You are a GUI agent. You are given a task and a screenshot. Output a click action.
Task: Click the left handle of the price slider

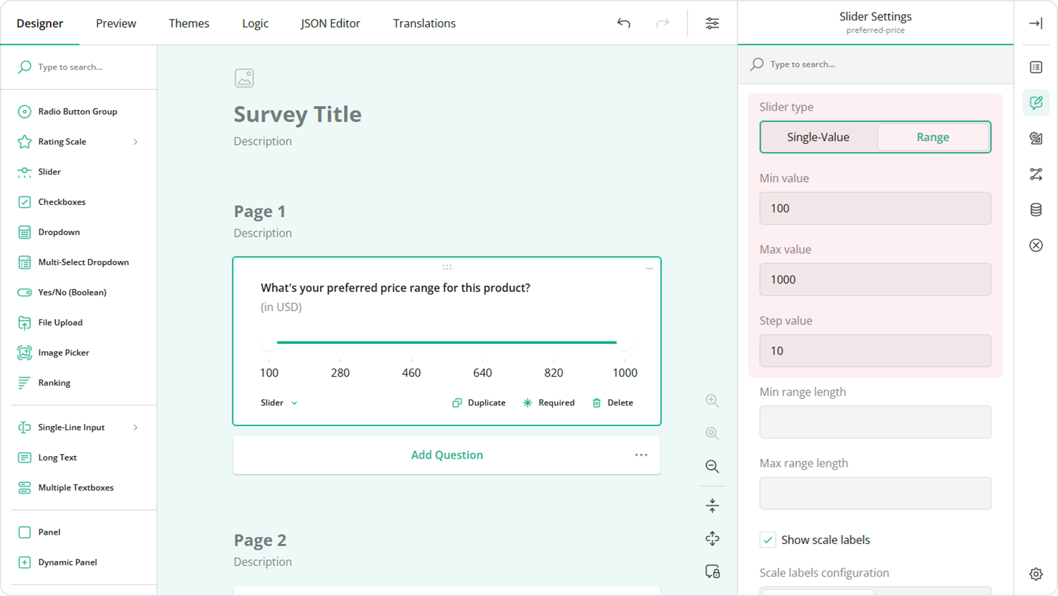[269, 342]
